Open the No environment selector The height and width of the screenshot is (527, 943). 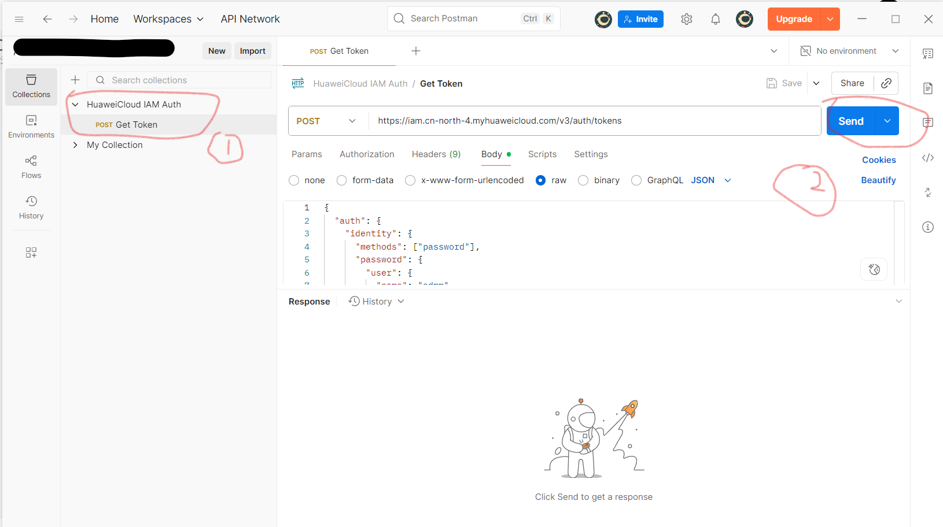click(850, 51)
